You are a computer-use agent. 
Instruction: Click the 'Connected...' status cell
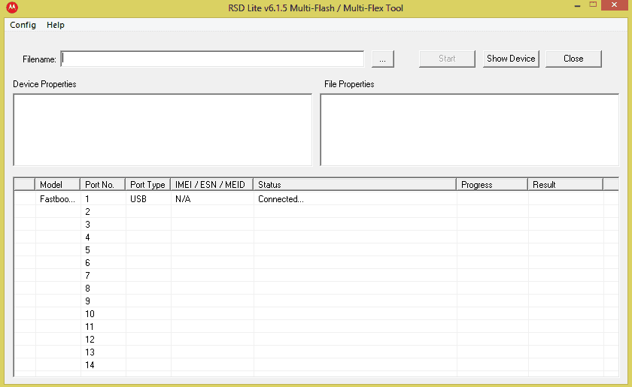(354, 199)
